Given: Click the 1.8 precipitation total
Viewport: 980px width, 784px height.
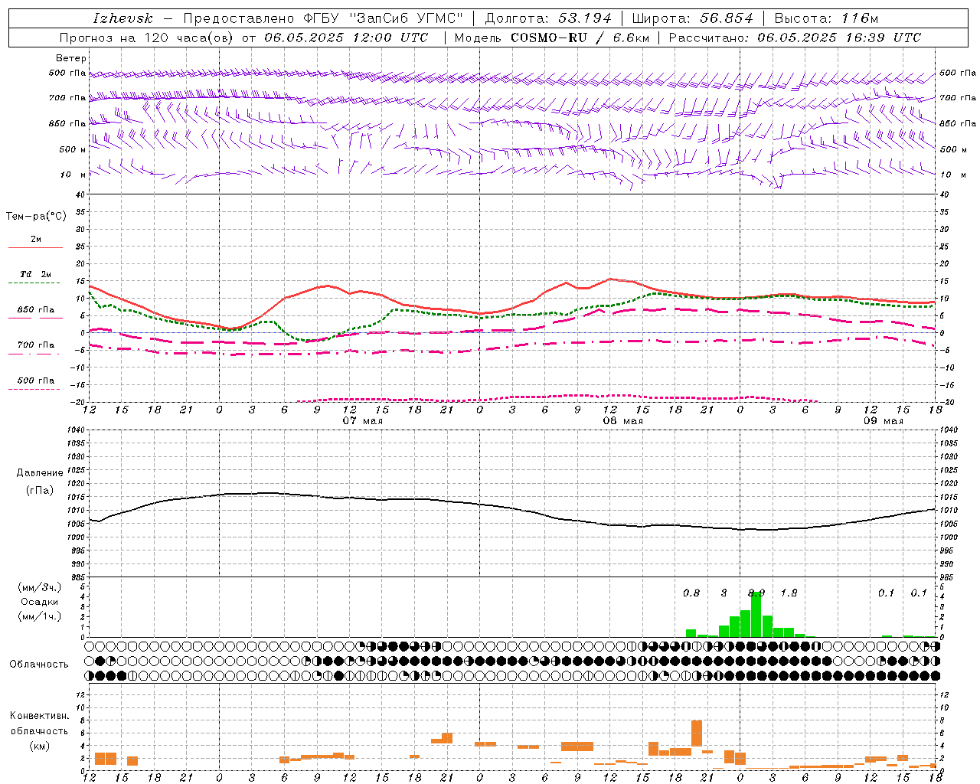Looking at the screenshot, I should click(x=789, y=593).
